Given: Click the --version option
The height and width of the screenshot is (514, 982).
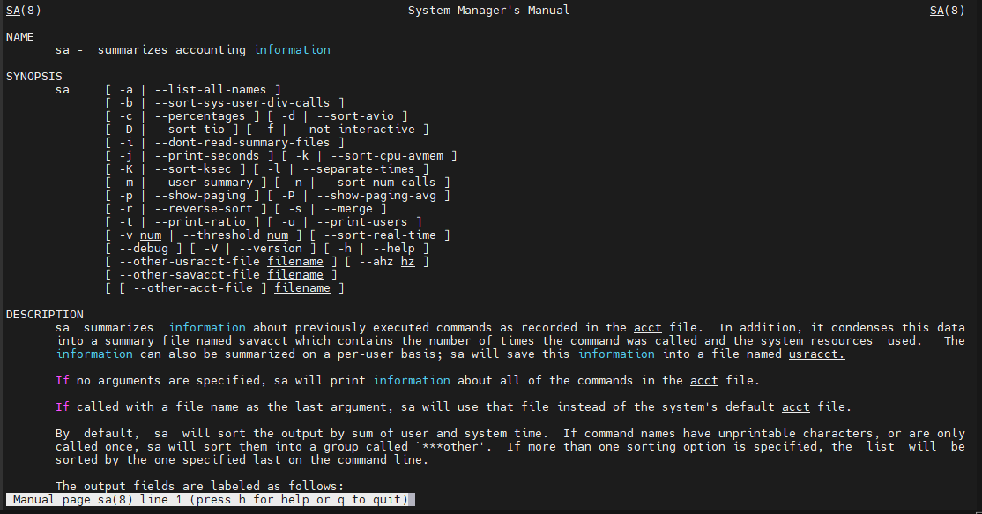Looking at the screenshot, I should (x=271, y=249).
